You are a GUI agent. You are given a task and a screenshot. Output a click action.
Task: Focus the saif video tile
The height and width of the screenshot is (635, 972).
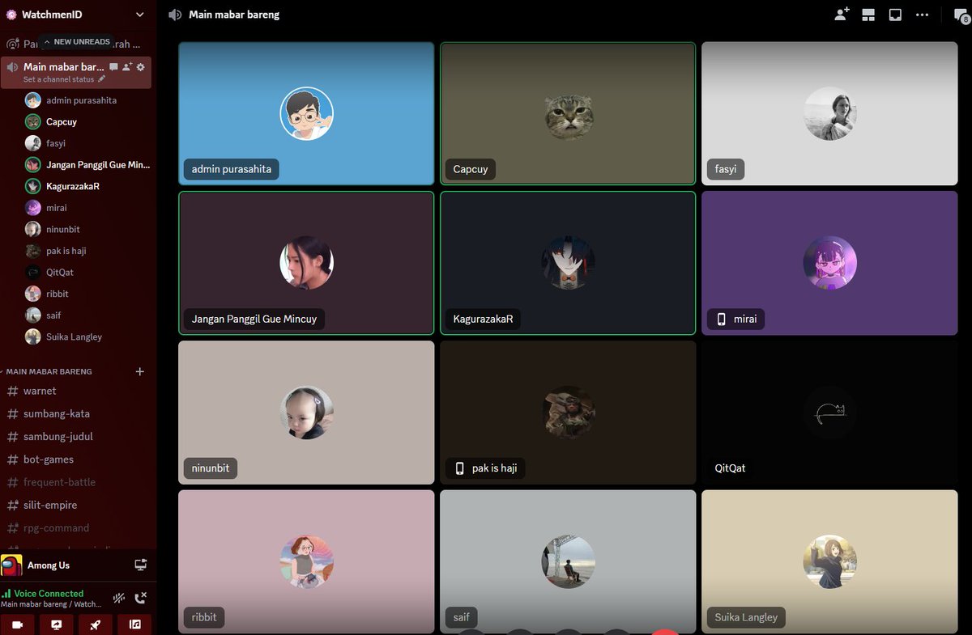568,561
